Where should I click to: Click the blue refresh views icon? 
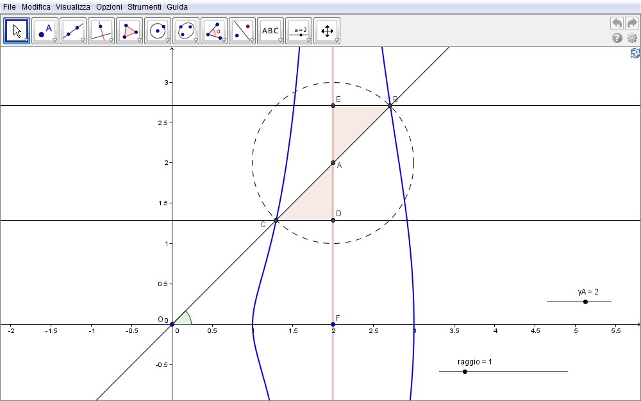(635, 54)
